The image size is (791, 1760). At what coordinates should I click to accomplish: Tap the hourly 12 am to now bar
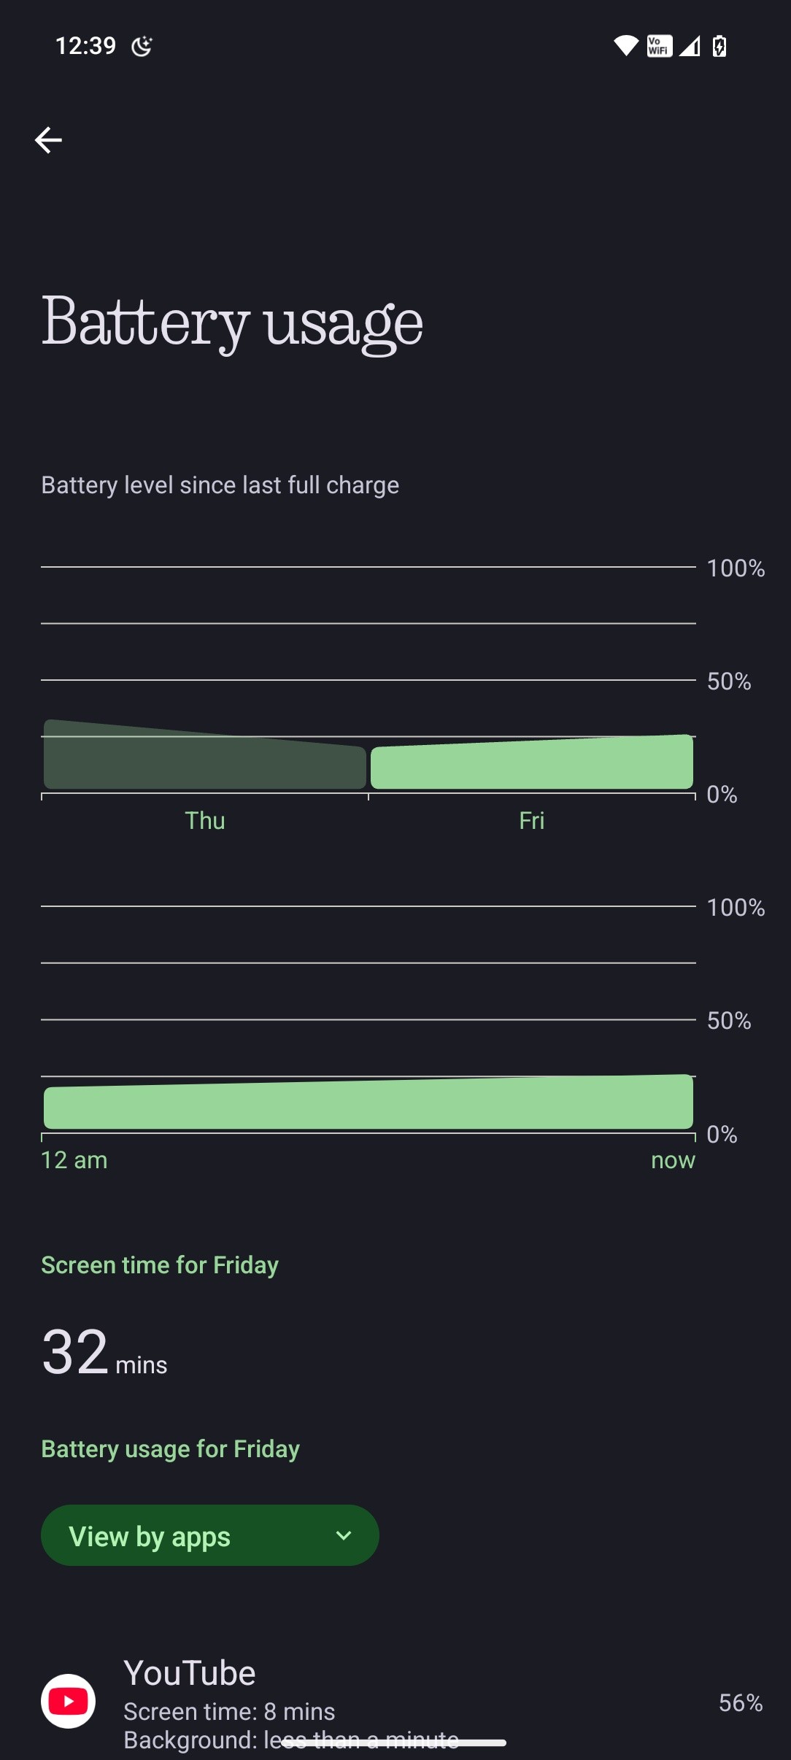[x=369, y=1103]
